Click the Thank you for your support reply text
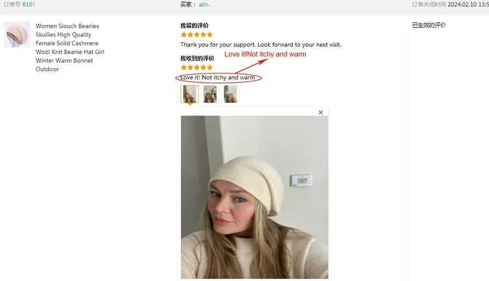The height and width of the screenshot is (281, 489). click(261, 44)
